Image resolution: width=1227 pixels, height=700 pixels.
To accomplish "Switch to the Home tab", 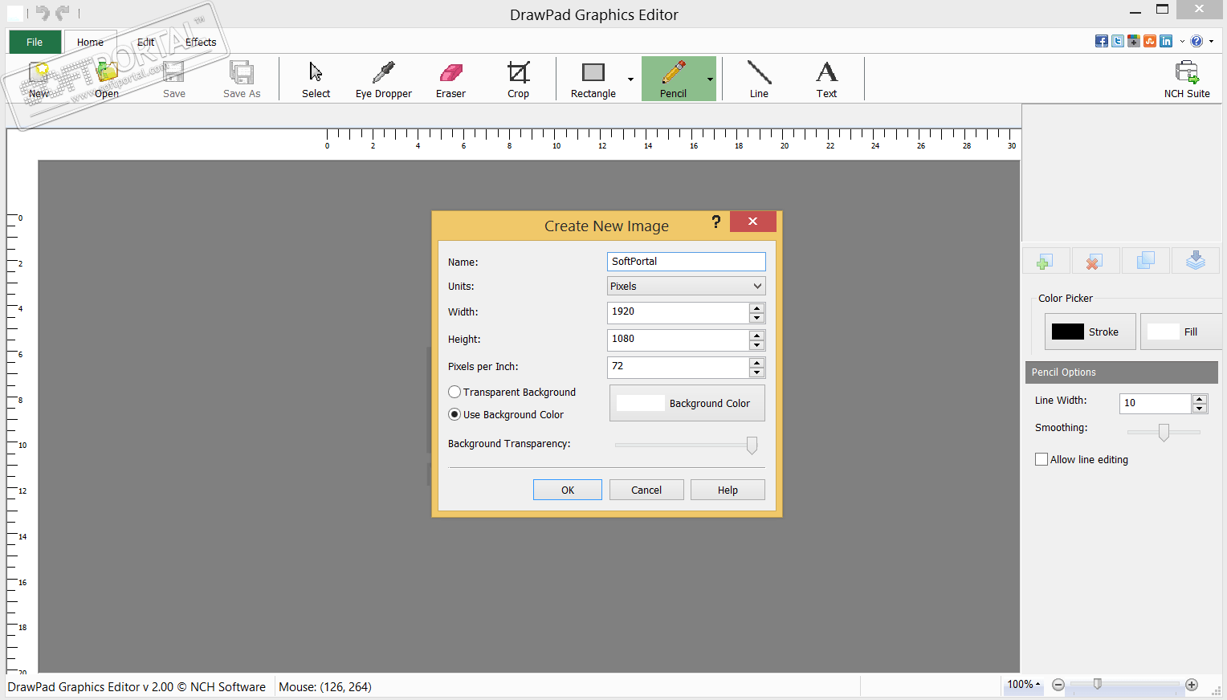I will (90, 42).
